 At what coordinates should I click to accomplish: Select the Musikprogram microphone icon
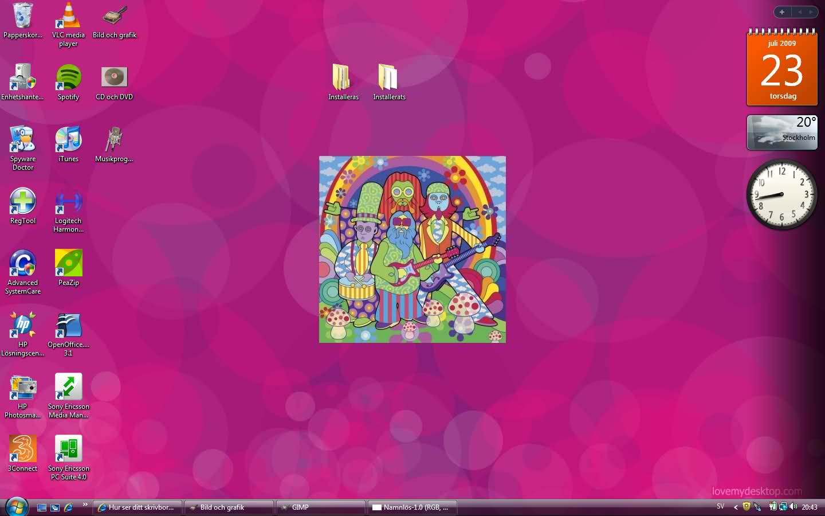114,143
